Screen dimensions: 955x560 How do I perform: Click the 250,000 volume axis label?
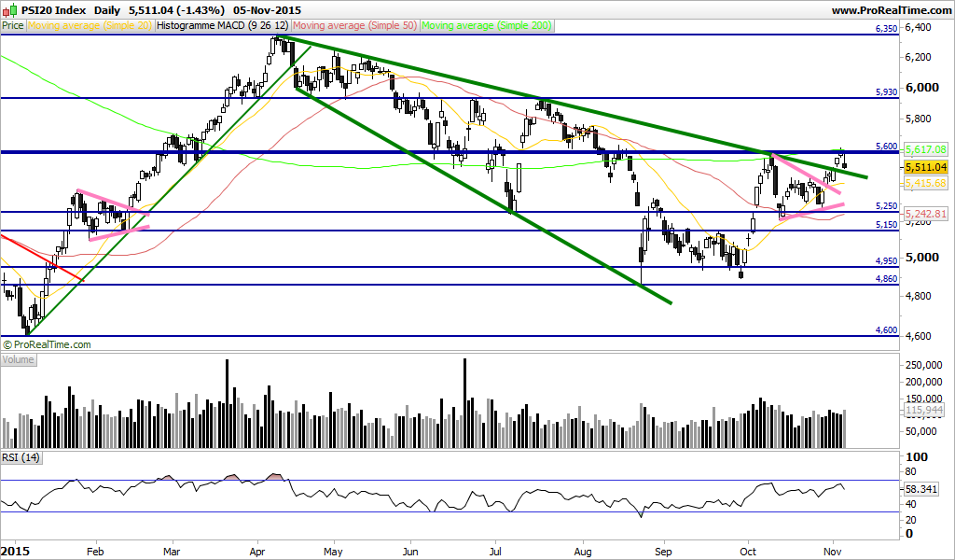[x=924, y=365]
